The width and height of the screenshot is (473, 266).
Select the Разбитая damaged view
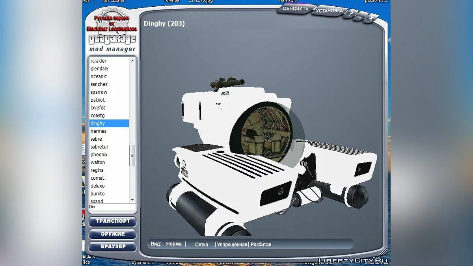[x=261, y=244]
